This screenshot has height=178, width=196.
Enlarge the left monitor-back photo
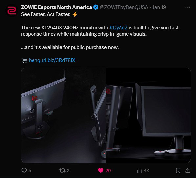coord(63,115)
